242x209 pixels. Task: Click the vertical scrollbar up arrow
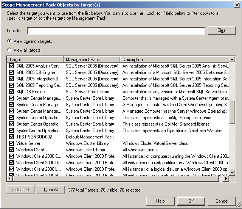232,59
